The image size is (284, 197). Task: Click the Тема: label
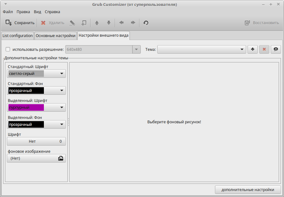pyautogui.click(x=150, y=50)
